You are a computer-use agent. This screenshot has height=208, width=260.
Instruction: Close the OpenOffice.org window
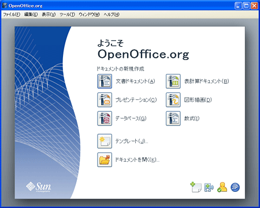pos(254,6)
